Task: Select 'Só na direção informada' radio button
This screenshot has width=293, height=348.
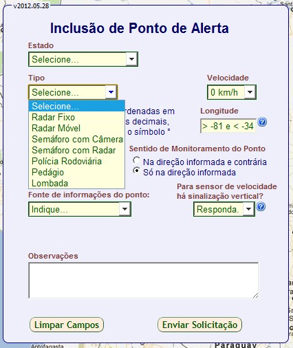Action: tap(136, 171)
